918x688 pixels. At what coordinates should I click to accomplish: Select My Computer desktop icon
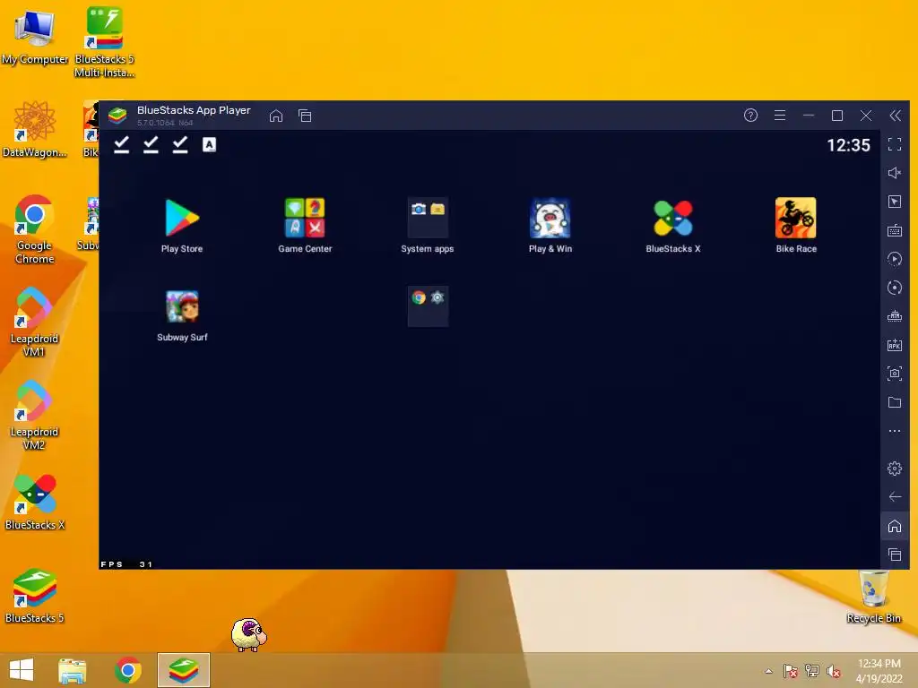(35, 37)
